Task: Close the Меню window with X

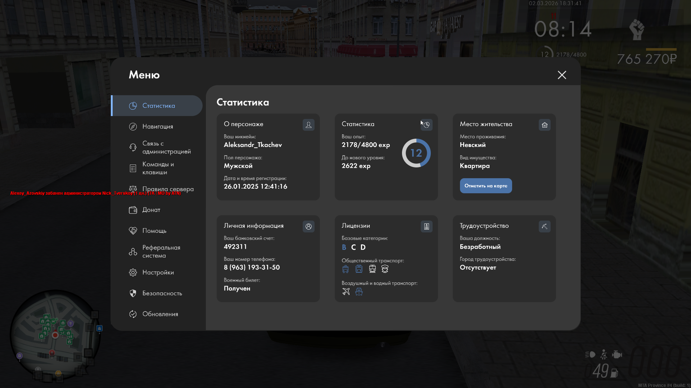Action: (562, 75)
